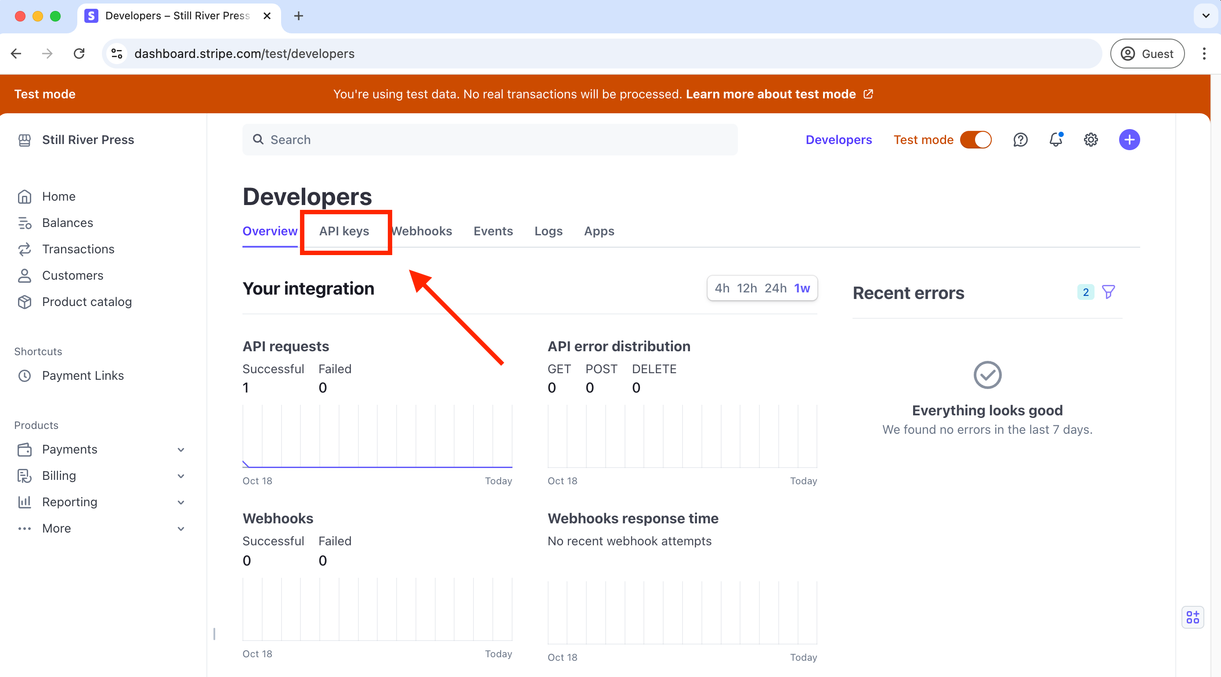Expand the Payments menu chevron

(181, 450)
